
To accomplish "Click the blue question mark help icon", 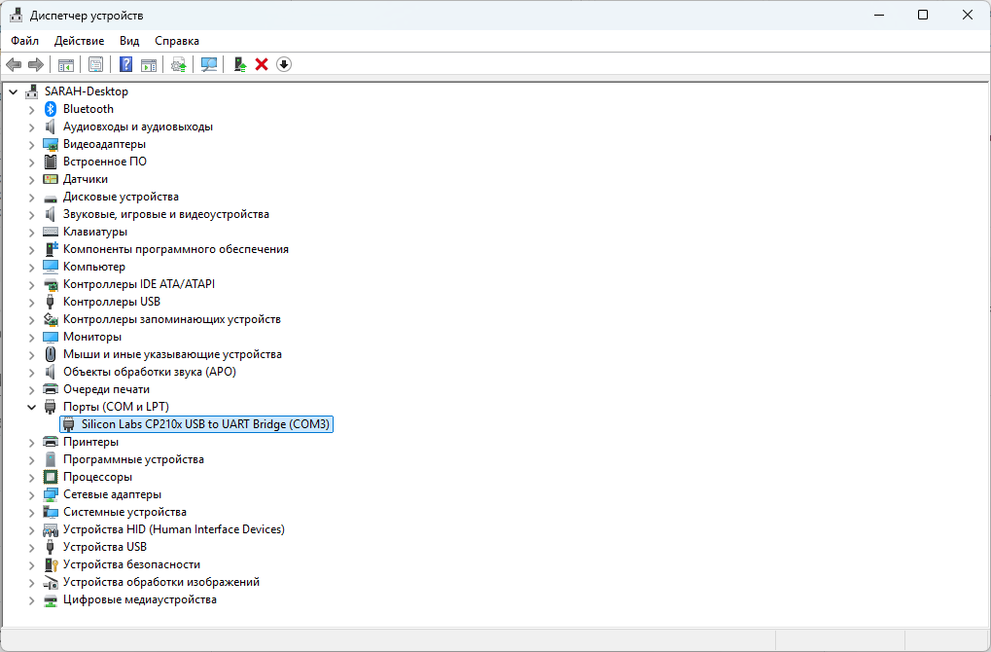I will pos(125,64).
